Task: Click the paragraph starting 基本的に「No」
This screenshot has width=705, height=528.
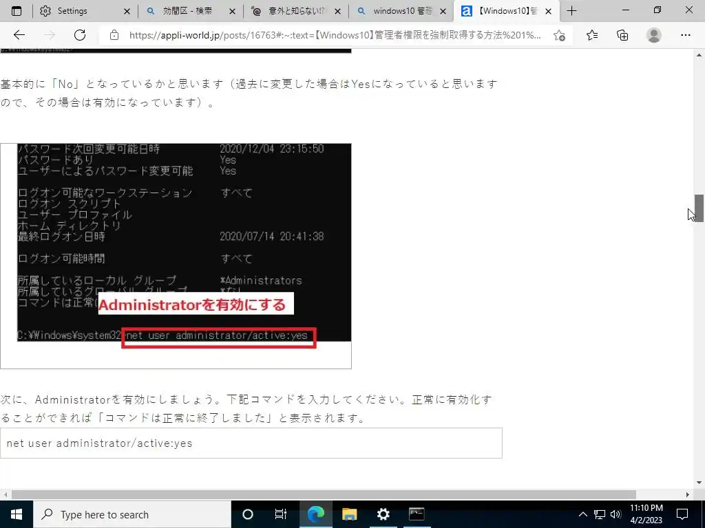Action: point(249,93)
